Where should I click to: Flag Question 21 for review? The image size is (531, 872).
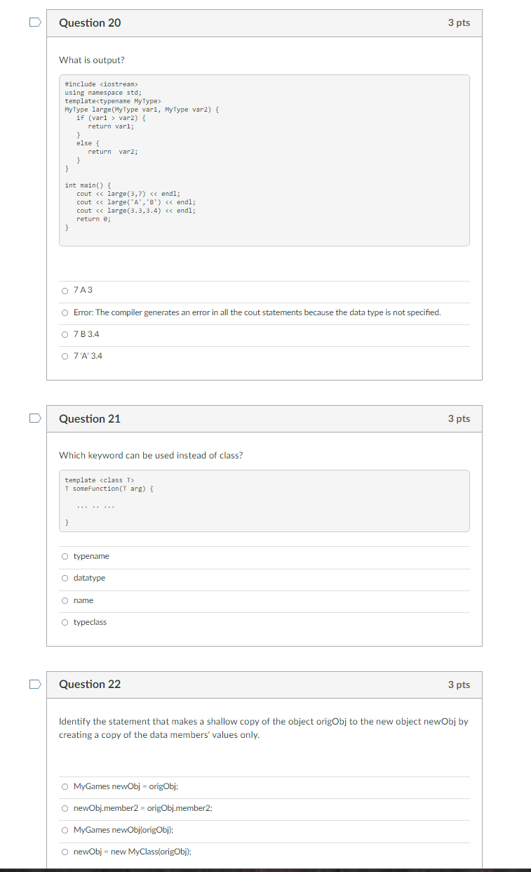pyautogui.click(x=34, y=418)
